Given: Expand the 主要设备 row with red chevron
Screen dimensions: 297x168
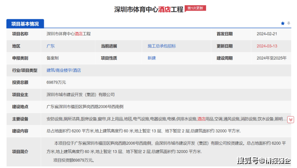Looking at the screenshot, I should pyautogui.click(x=291, y=119).
